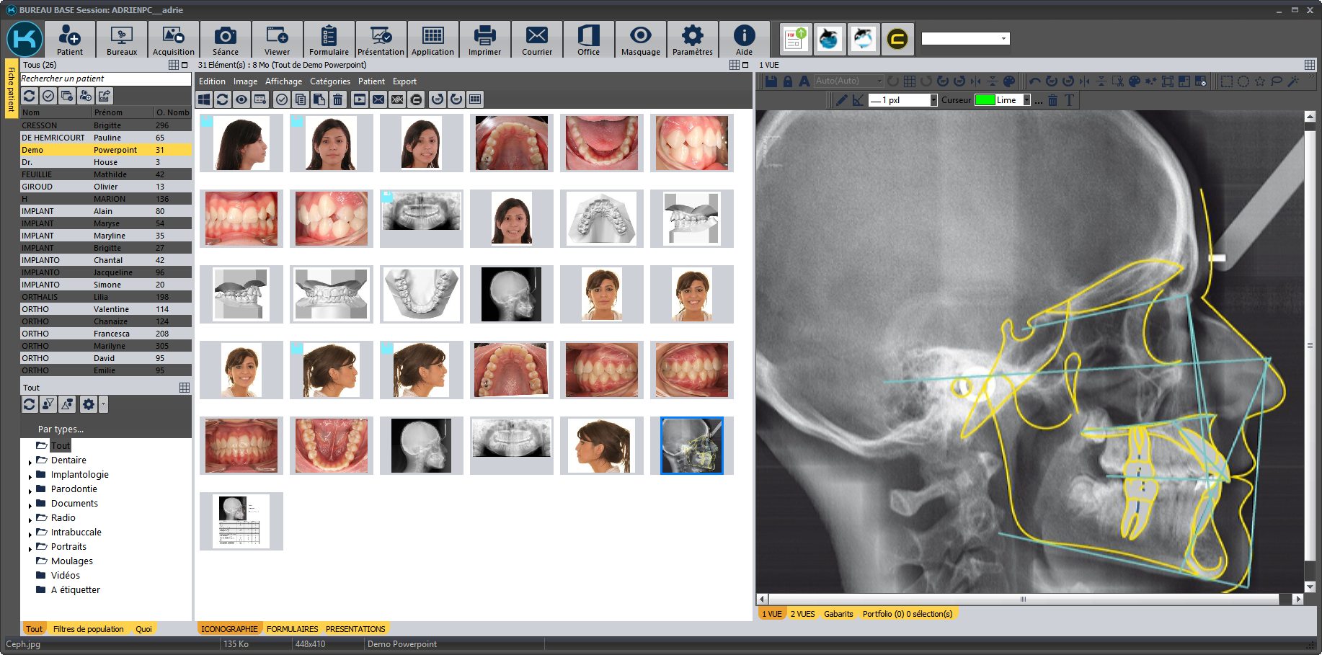Select the elliptical selection tool
1322x655 pixels.
(x=1243, y=81)
